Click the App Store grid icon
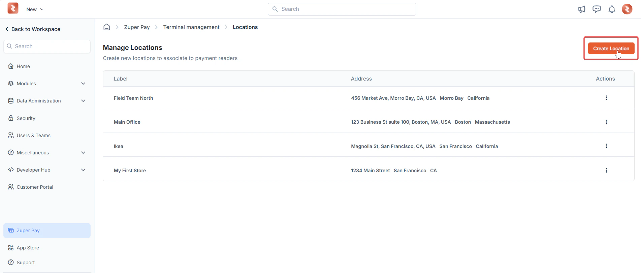This screenshot has width=641, height=273. point(11,248)
